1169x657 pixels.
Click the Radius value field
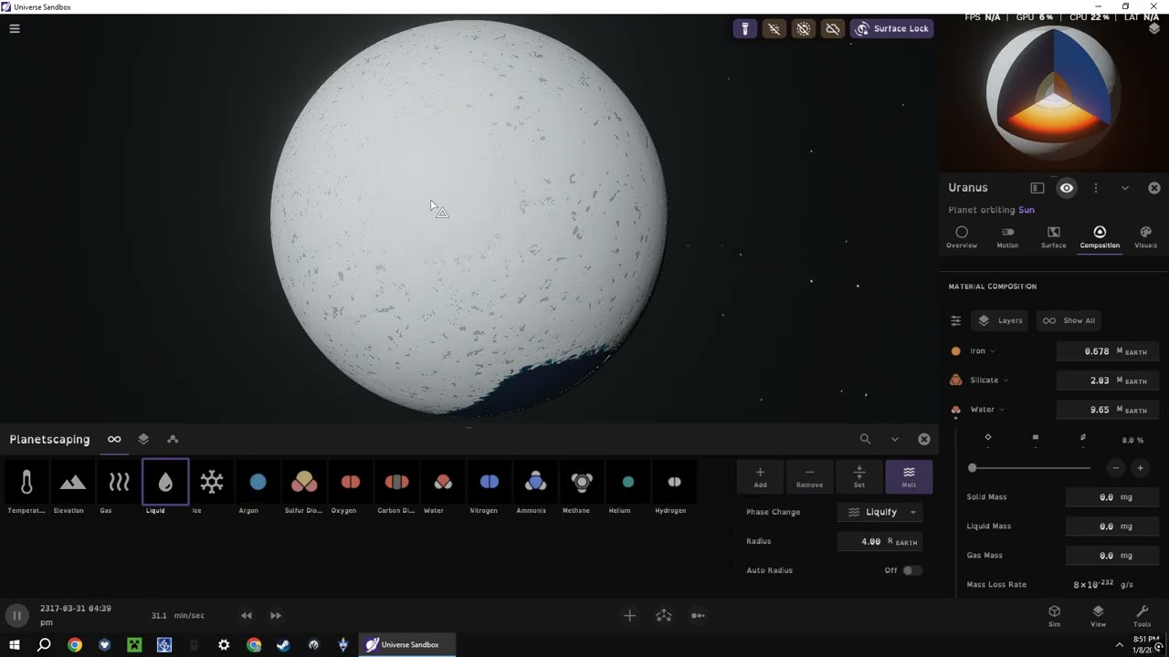point(880,541)
